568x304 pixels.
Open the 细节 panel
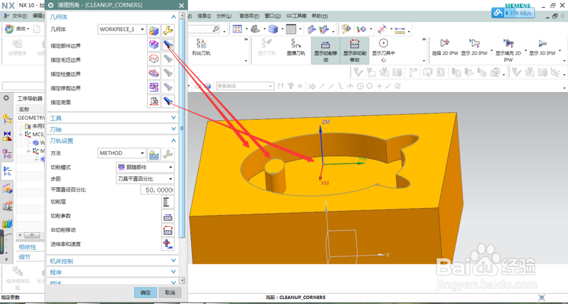click(24, 257)
